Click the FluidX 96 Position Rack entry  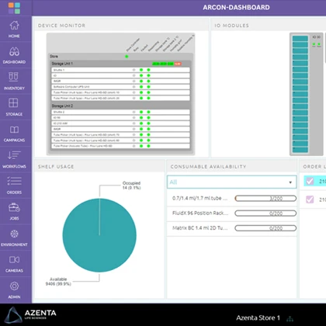pos(200,213)
